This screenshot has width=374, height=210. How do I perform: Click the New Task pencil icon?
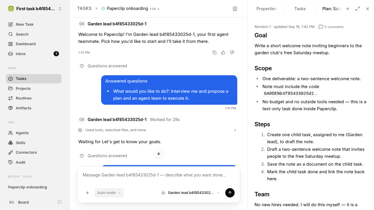[11, 24]
